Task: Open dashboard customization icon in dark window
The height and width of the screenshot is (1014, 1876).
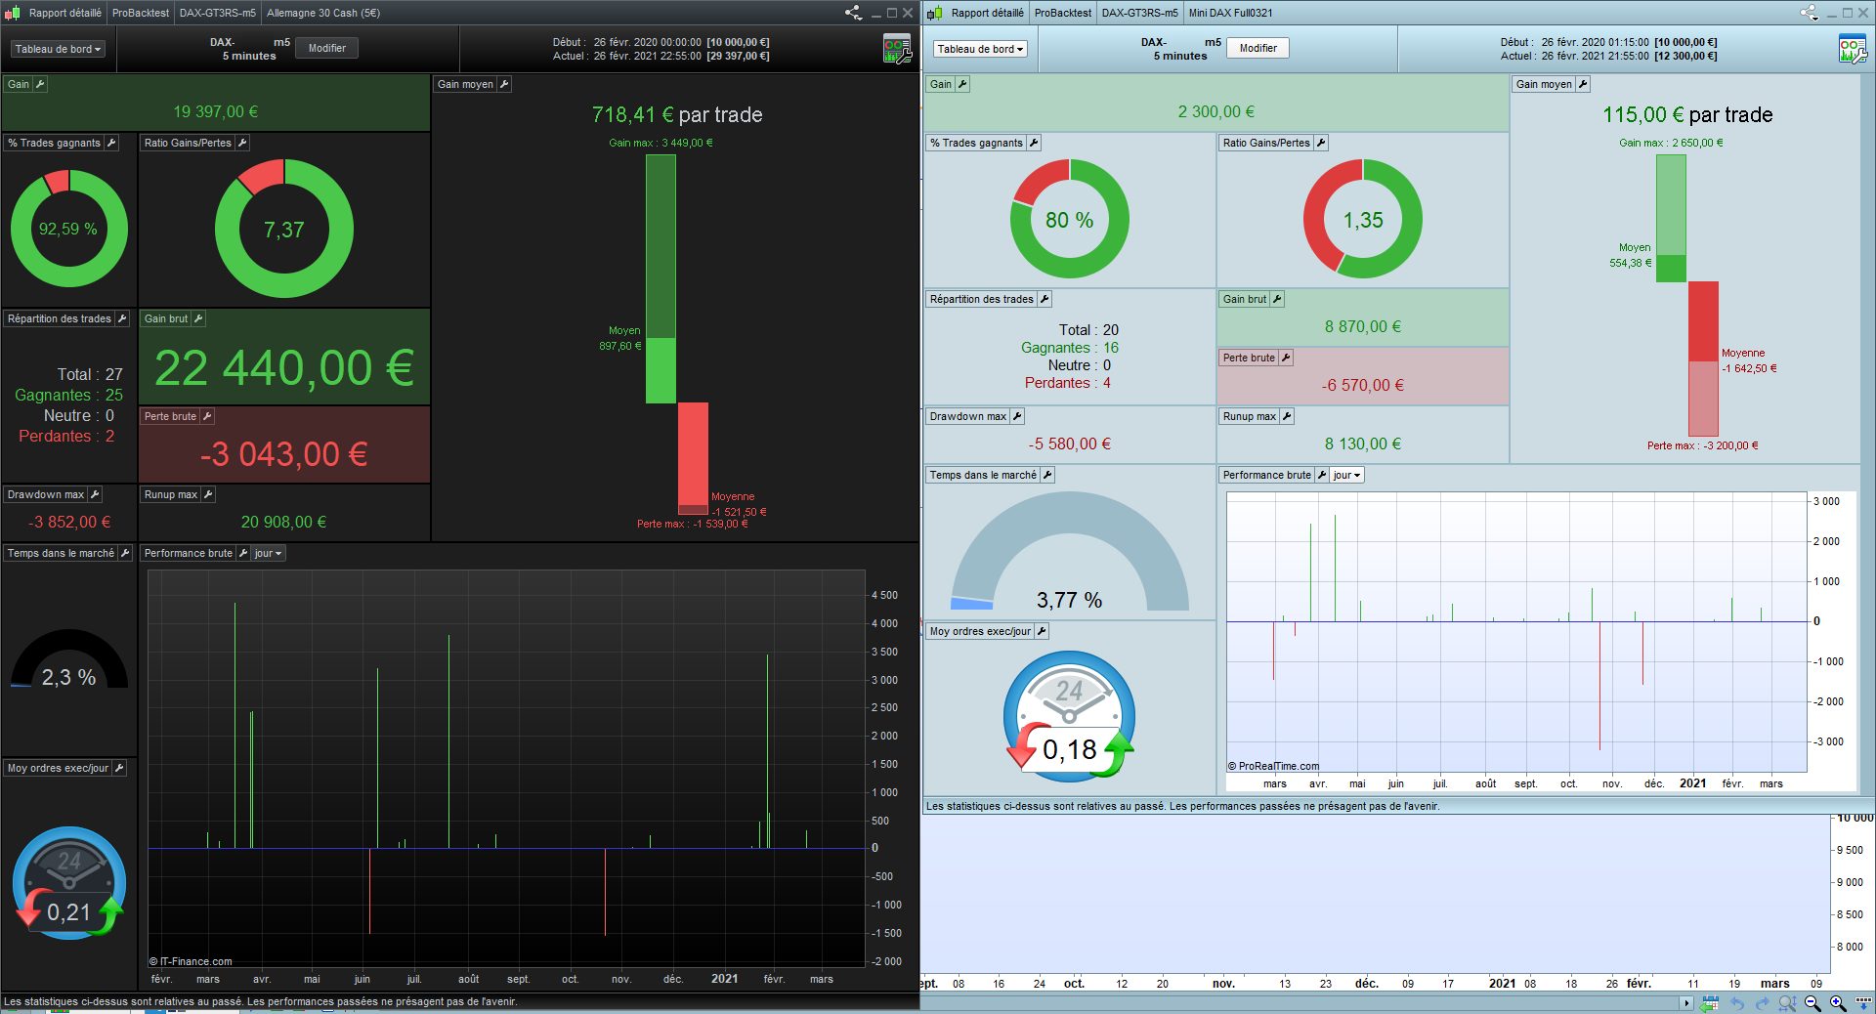Action: click(897, 48)
